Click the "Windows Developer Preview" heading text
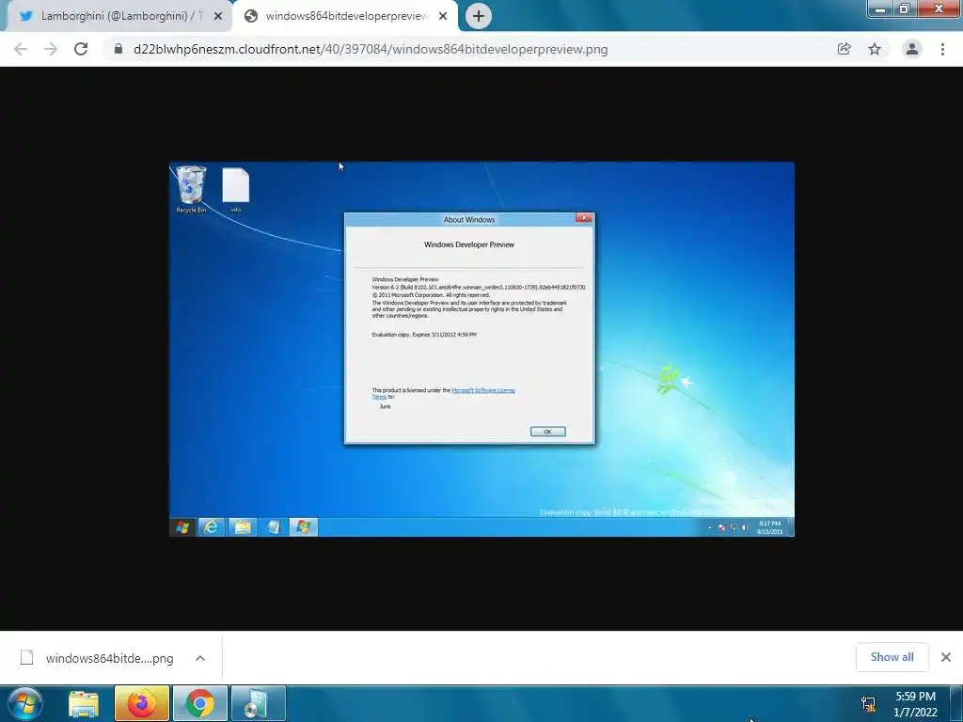The width and height of the screenshot is (963, 722). coord(469,244)
